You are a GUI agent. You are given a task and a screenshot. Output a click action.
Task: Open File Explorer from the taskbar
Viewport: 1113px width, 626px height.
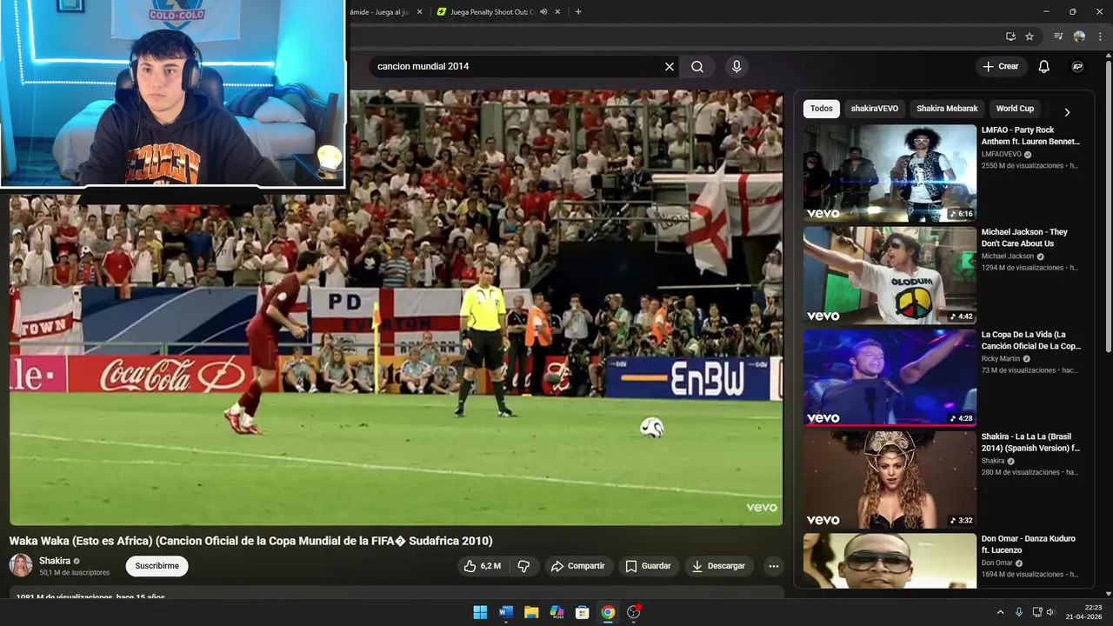(531, 612)
